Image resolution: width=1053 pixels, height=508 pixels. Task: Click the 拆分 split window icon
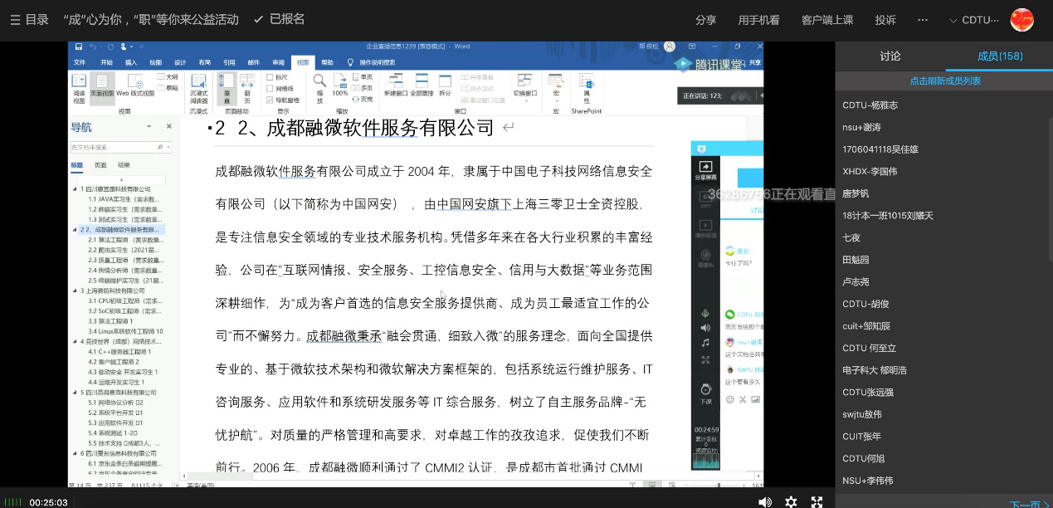446,87
